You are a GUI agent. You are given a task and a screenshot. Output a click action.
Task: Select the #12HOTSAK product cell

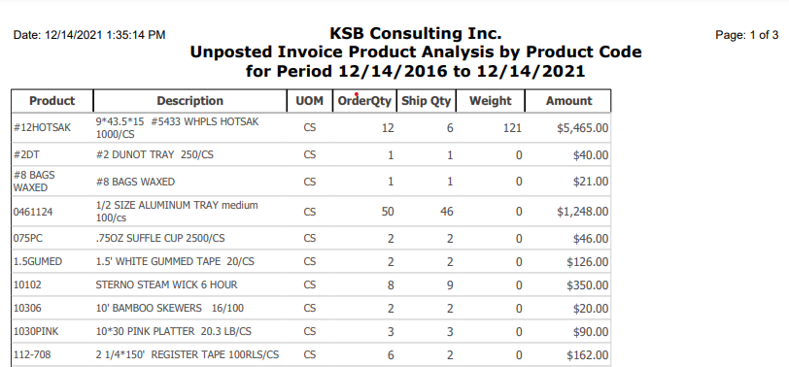point(43,128)
